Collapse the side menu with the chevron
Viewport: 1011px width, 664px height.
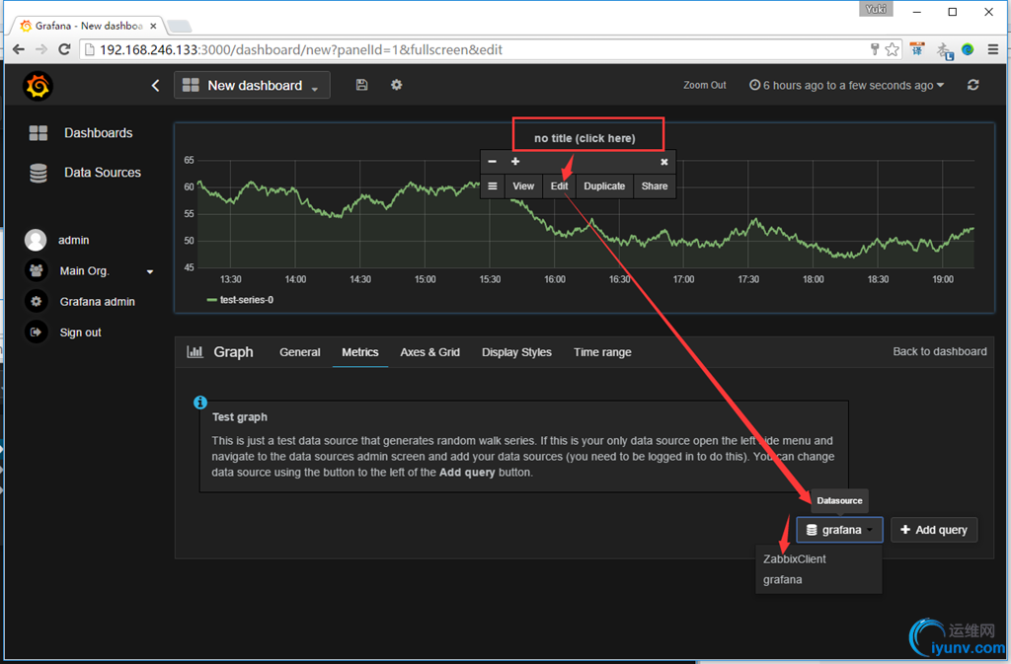pos(155,85)
